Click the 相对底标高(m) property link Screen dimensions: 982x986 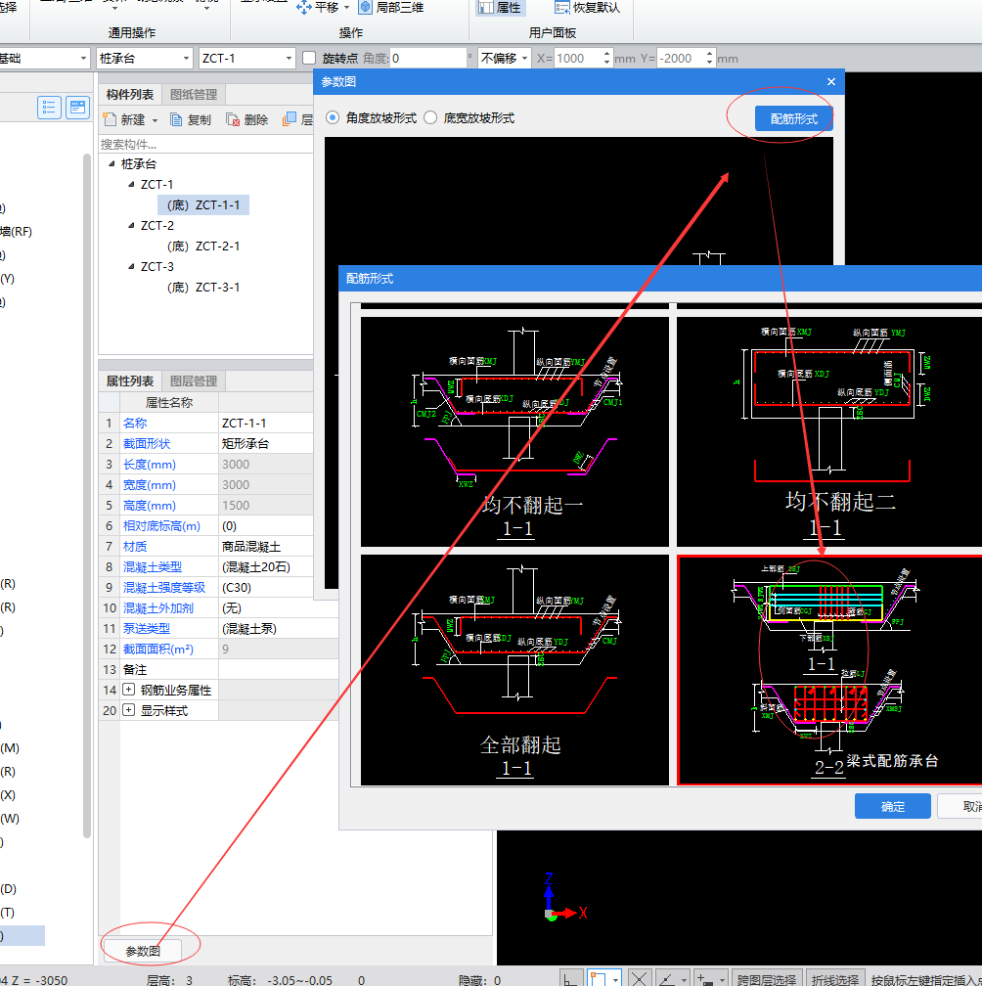pos(161,525)
